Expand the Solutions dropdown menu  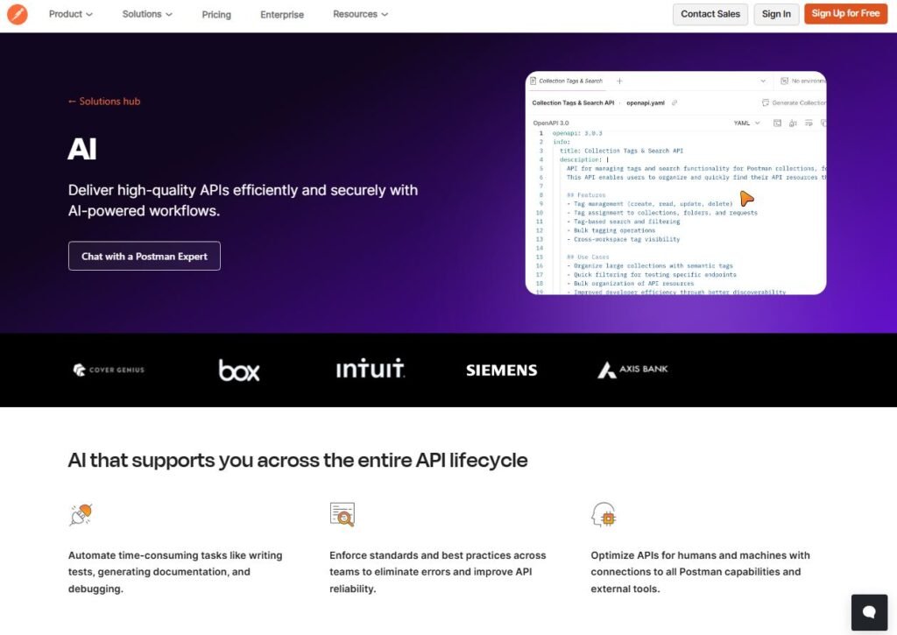pos(147,14)
